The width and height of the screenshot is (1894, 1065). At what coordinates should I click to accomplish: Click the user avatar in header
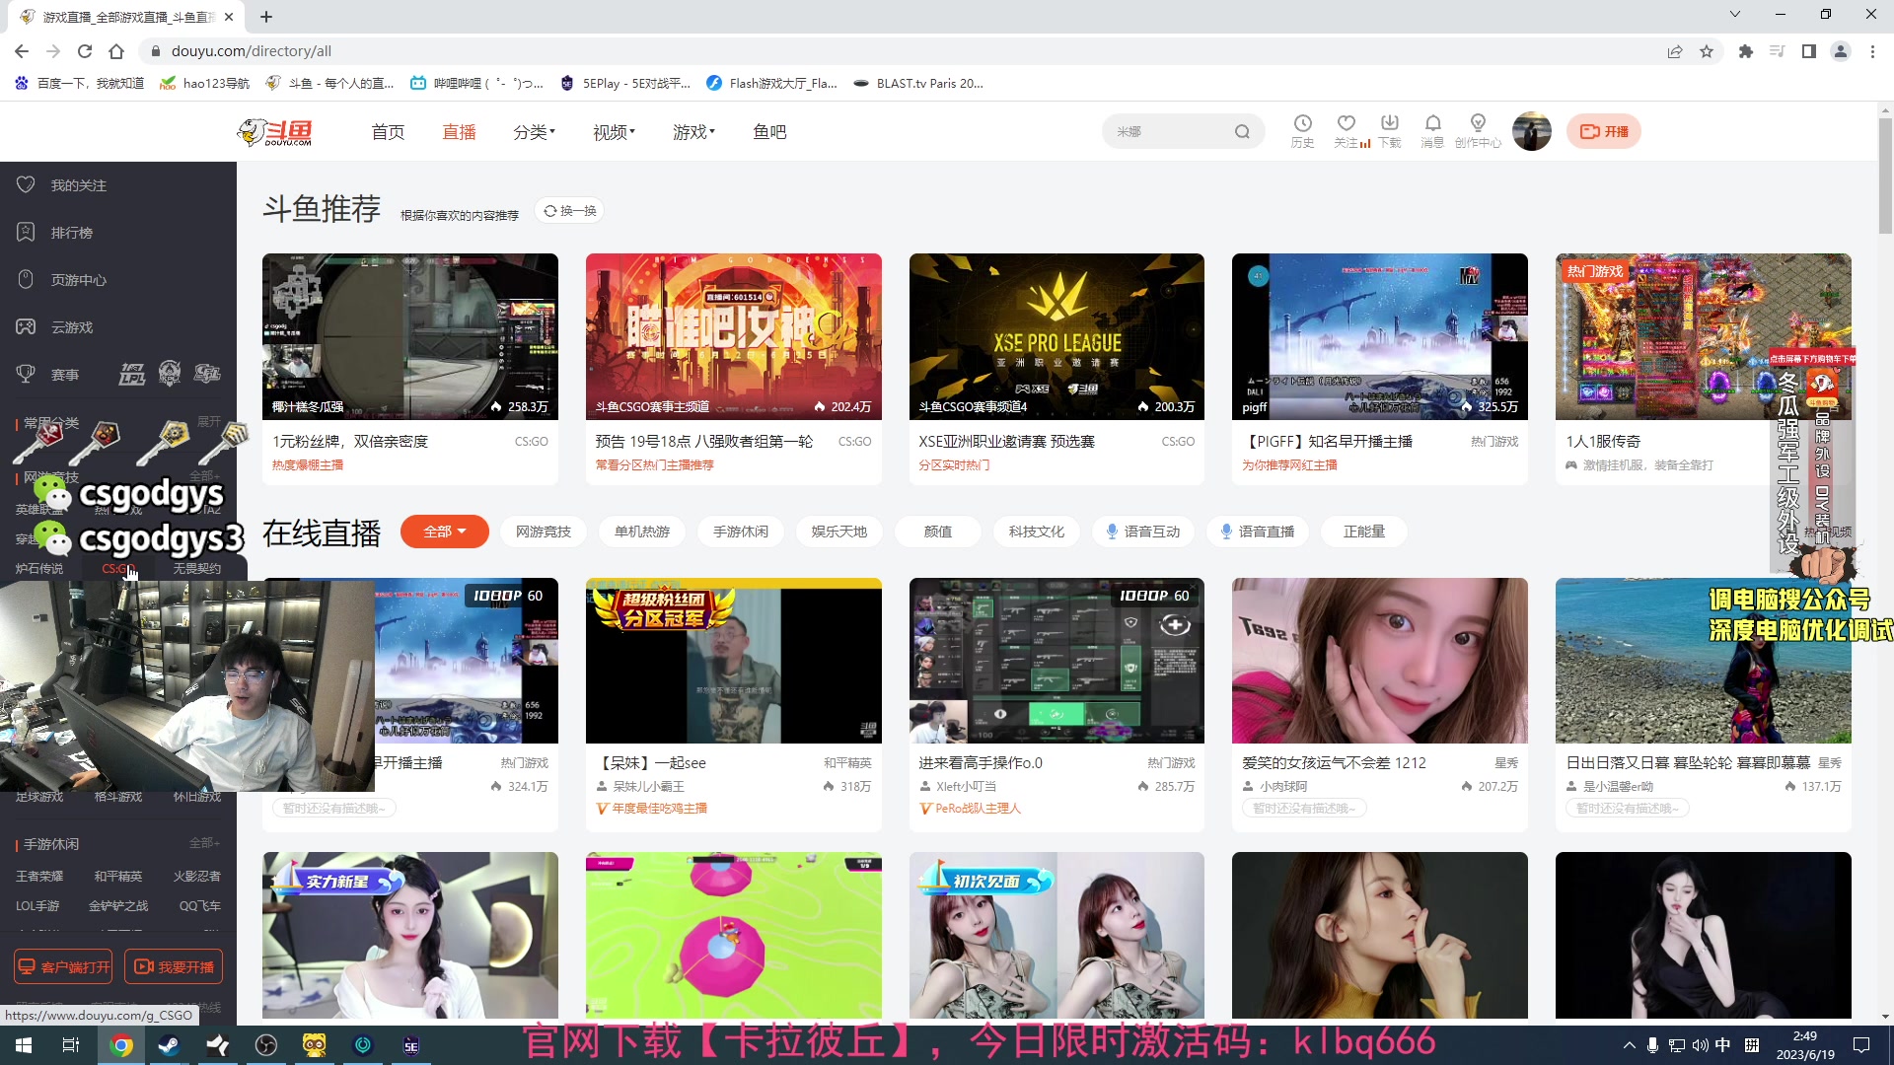click(1531, 131)
